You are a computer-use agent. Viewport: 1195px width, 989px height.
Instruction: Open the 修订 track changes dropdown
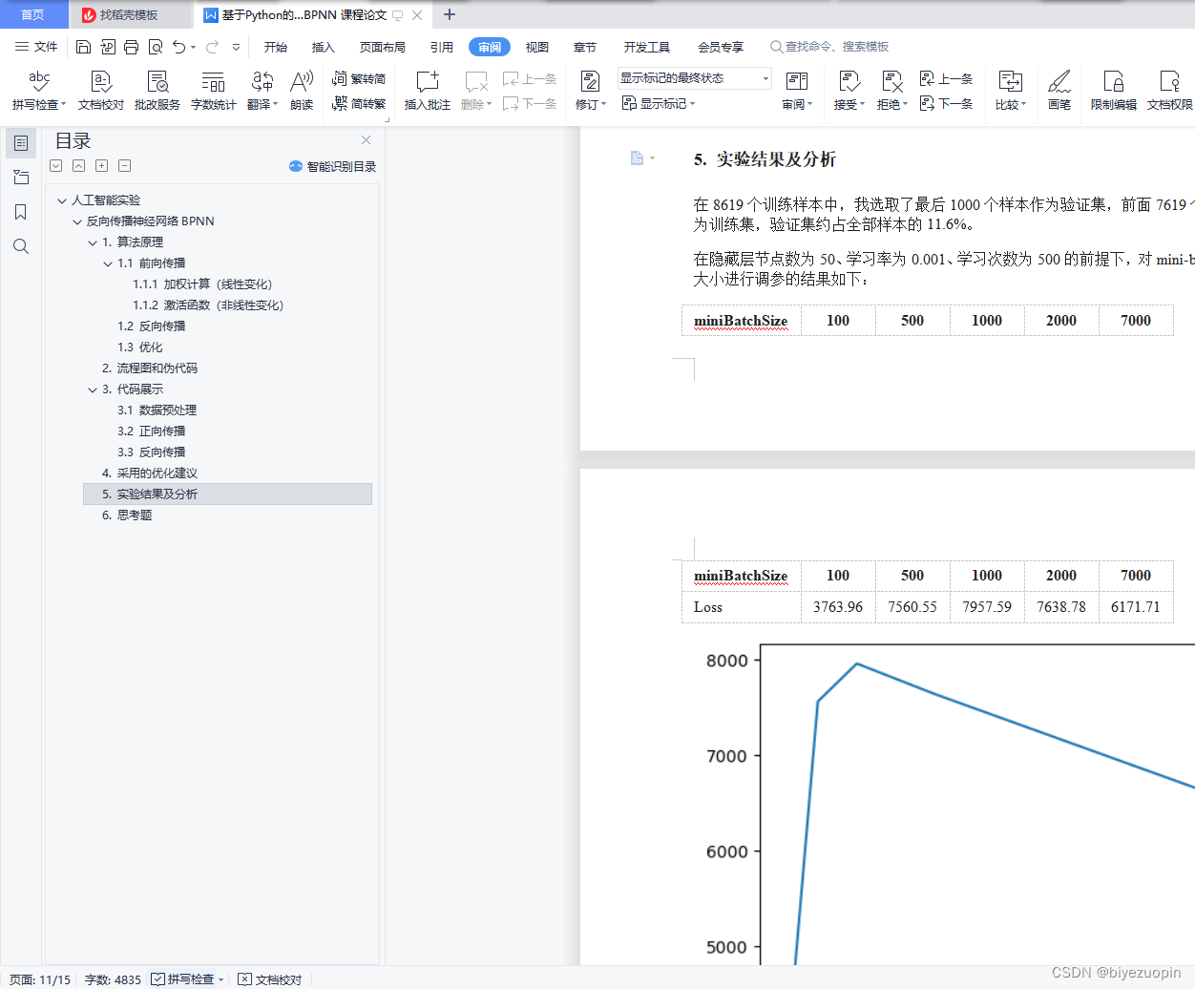point(590,91)
